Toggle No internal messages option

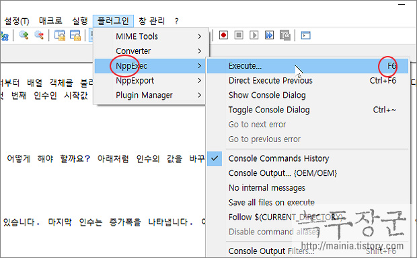point(307,188)
